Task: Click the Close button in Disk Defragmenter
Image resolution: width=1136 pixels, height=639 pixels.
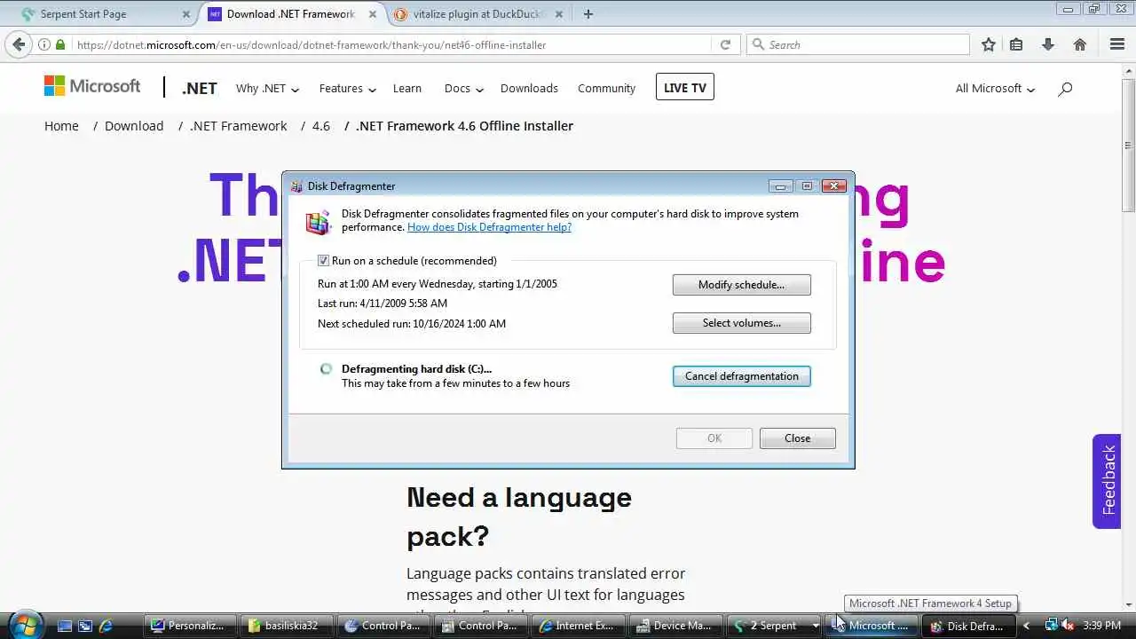Action: click(797, 438)
